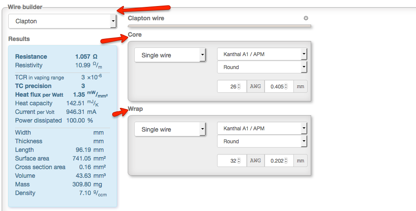Click the Core diameter mm input field
This screenshot has height=211, width=416.
[x=275, y=86]
